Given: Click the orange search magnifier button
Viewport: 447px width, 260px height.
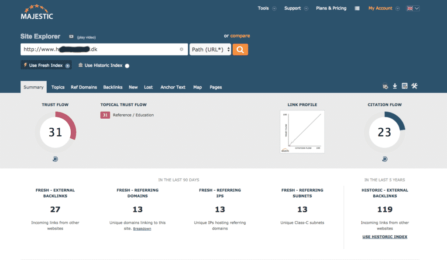Looking at the screenshot, I should point(240,50).
